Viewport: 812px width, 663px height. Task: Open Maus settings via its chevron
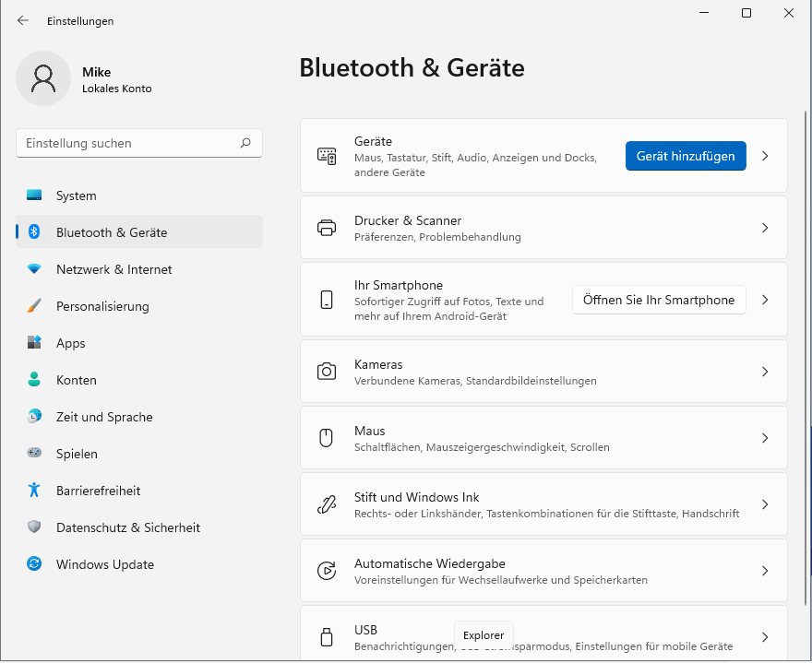point(765,438)
